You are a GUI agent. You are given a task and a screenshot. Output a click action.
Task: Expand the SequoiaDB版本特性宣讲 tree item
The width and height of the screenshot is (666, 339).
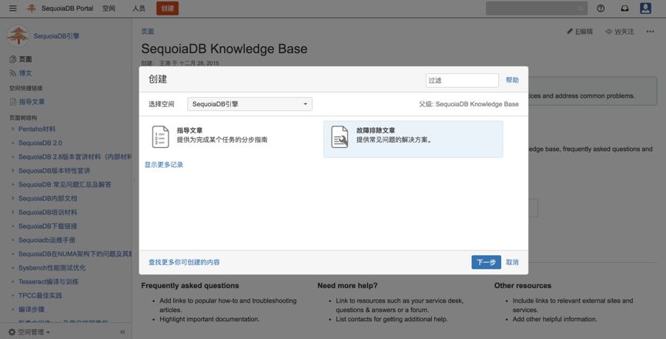(x=13, y=170)
